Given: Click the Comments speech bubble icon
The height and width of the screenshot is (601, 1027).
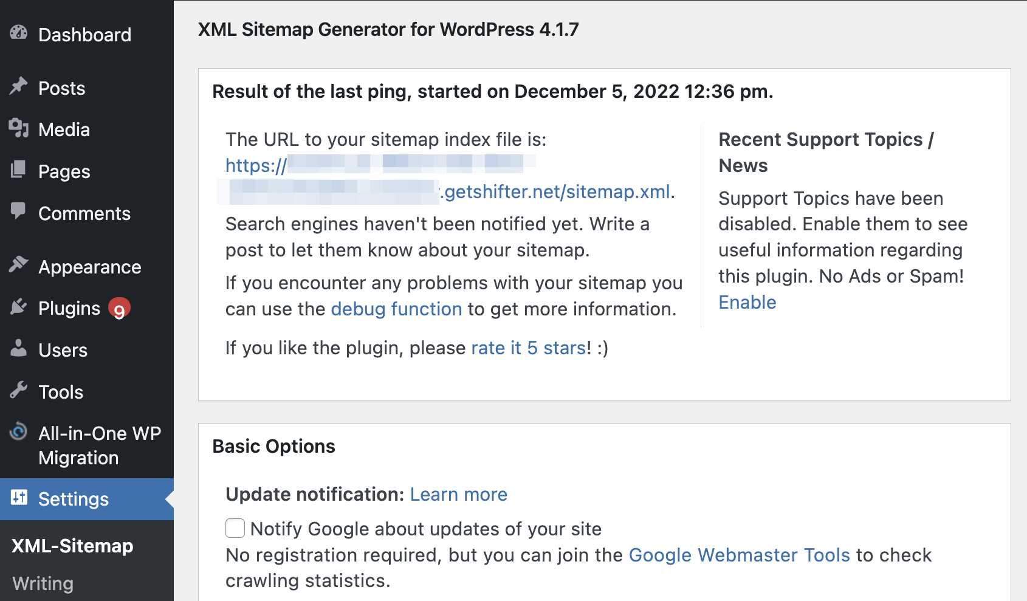Looking at the screenshot, I should (x=19, y=211).
